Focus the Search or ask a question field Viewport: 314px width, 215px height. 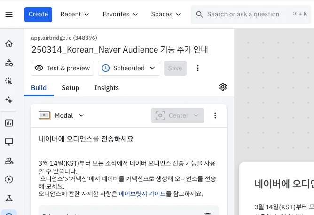[251, 15]
